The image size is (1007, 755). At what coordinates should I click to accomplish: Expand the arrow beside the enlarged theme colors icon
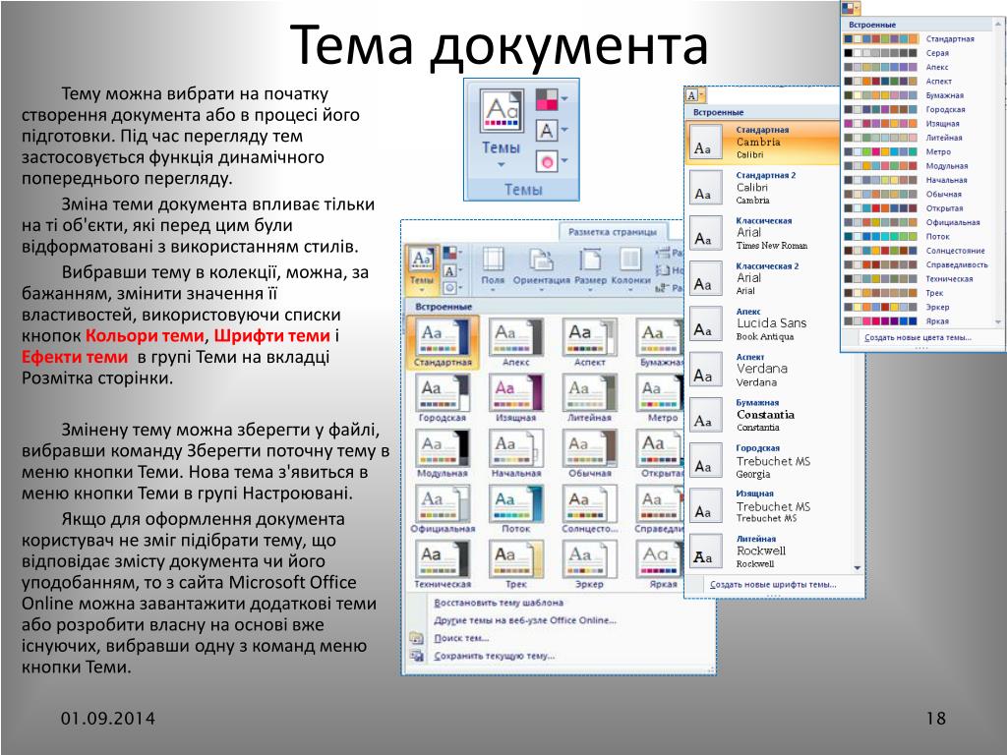[563, 99]
